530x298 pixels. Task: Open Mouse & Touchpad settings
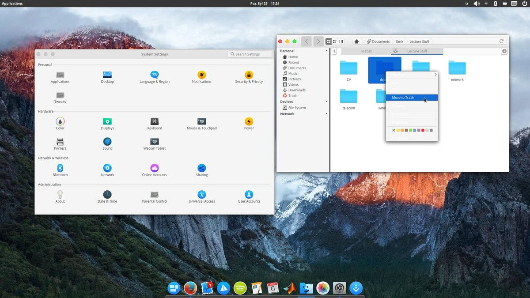coord(202,124)
